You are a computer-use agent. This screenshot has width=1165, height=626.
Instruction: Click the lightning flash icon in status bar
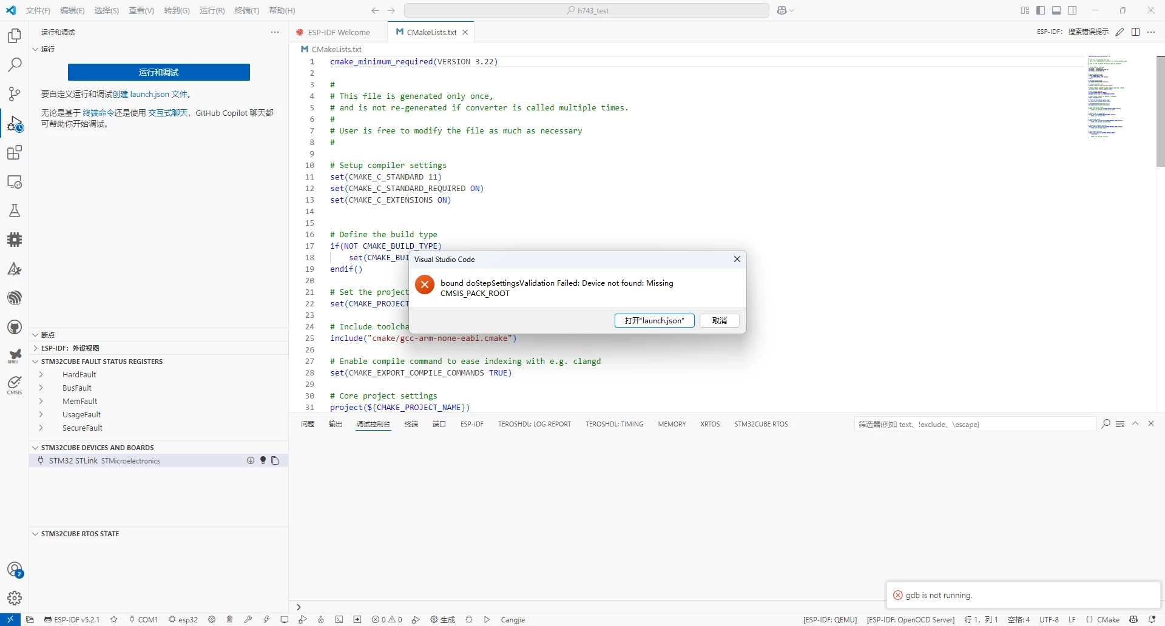266,619
